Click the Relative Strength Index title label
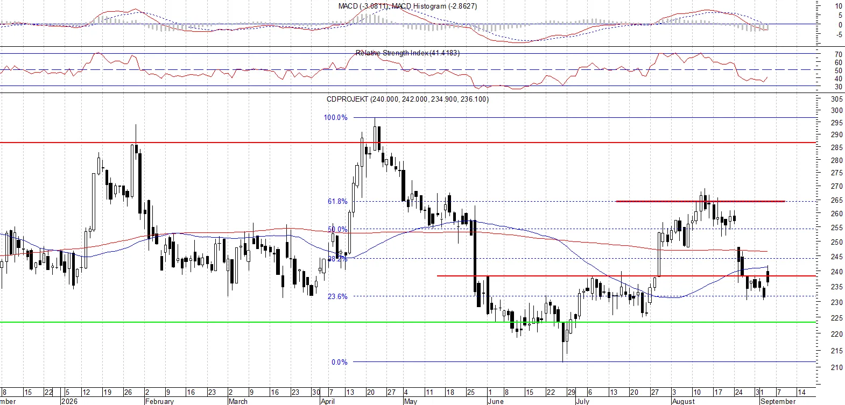The height and width of the screenshot is (405, 845). point(407,53)
